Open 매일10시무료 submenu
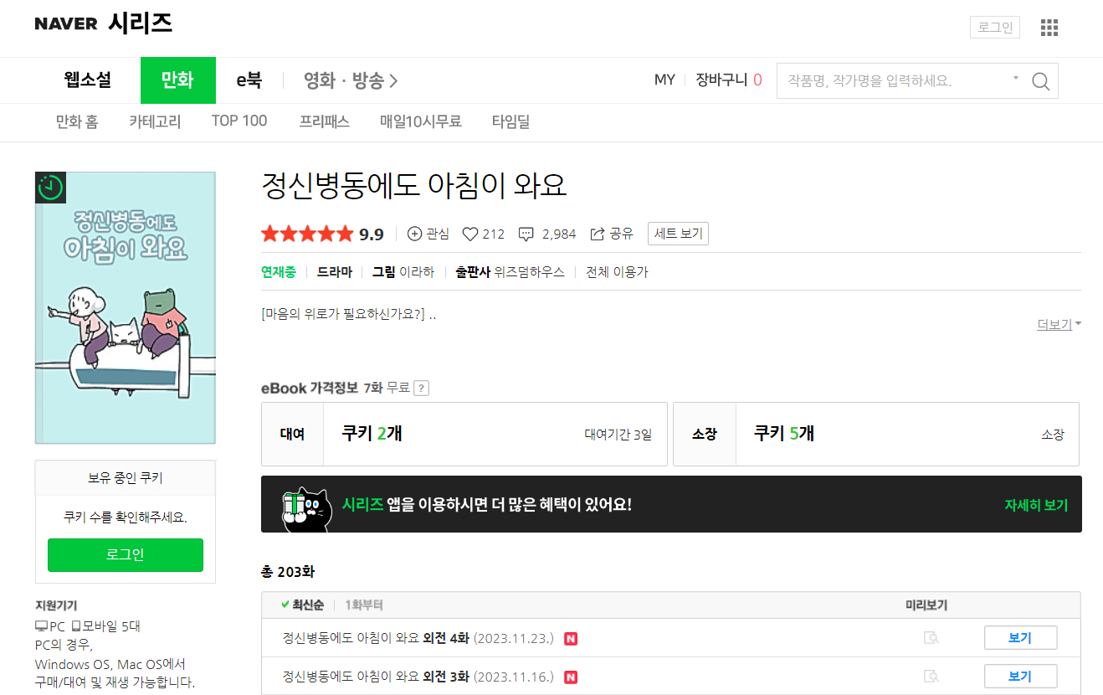Screen dimensions: 1103x695 [421, 121]
